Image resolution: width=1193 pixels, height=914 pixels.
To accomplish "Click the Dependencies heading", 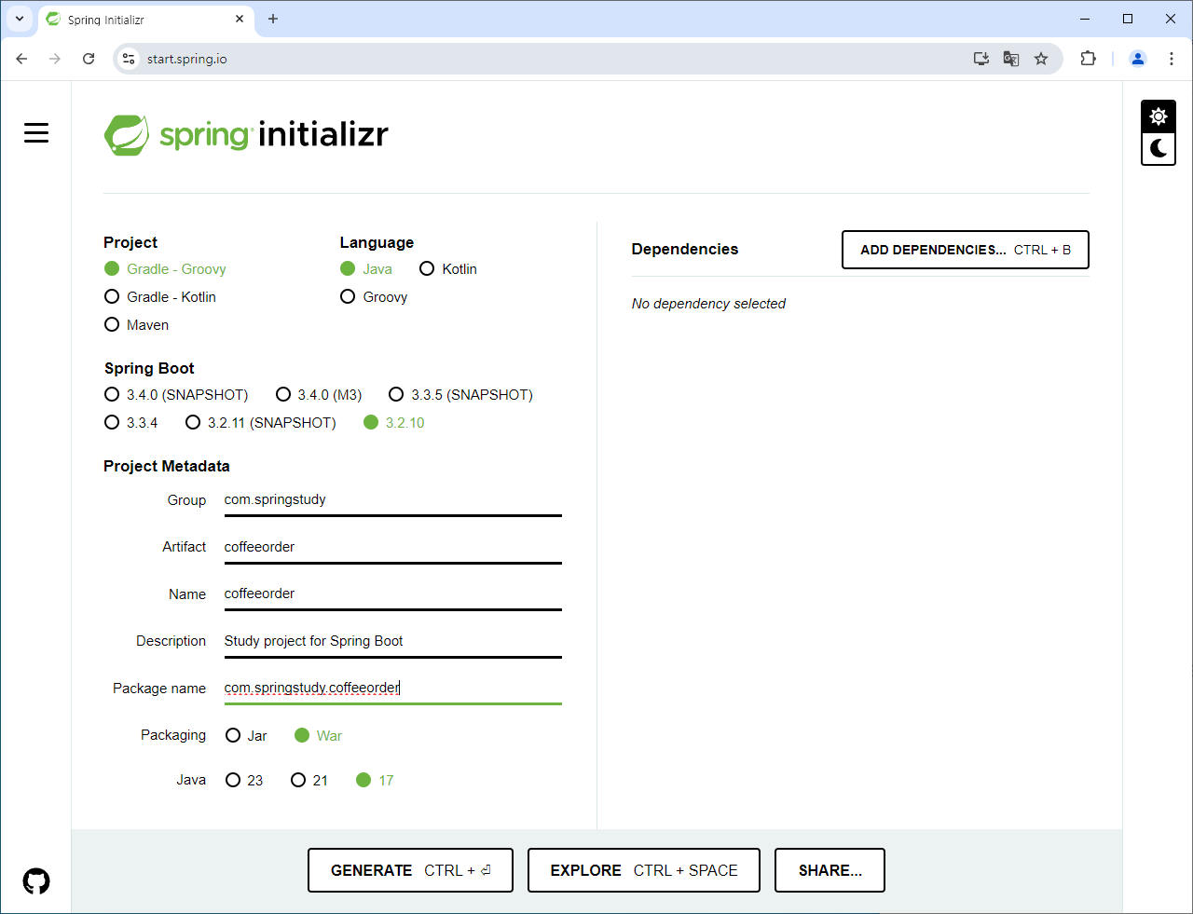I will click(x=685, y=249).
